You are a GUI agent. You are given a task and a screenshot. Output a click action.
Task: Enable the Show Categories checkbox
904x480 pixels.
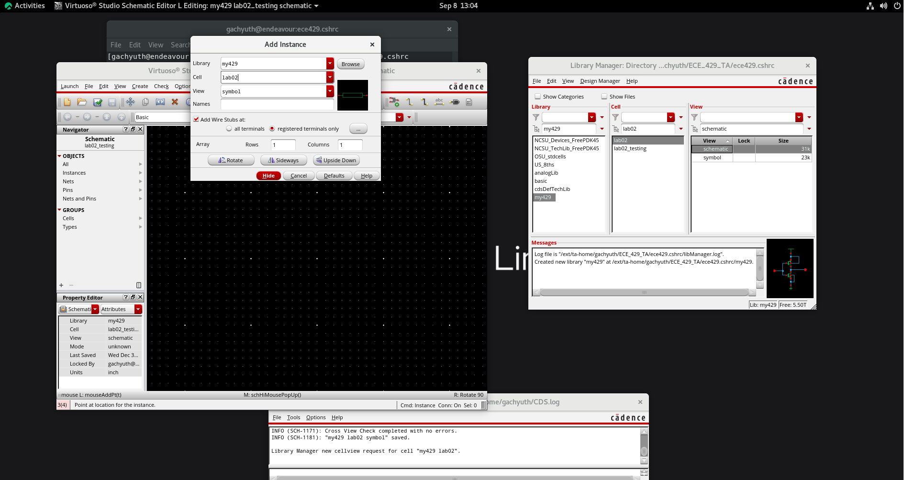pyautogui.click(x=537, y=96)
